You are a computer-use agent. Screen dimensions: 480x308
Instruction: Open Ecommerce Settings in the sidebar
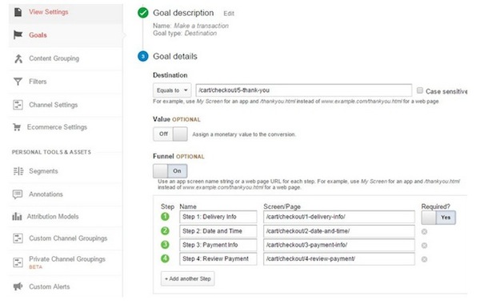57,127
